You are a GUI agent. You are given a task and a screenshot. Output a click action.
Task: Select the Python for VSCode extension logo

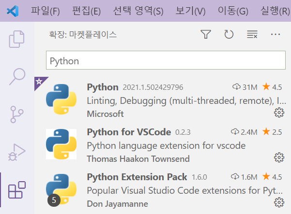tap(61, 144)
